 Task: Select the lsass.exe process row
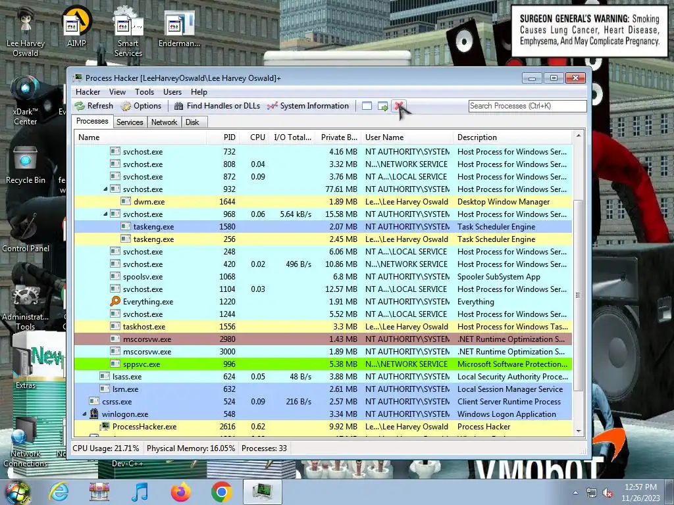tap(323, 377)
